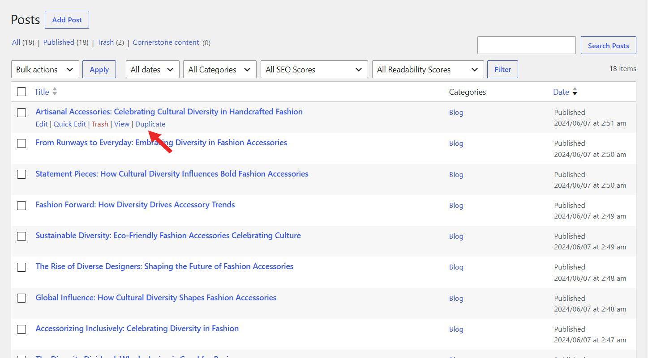Screen dimensions: 648x358
Task: Open Accessorizing Inclusively post title
Action: click(137, 329)
